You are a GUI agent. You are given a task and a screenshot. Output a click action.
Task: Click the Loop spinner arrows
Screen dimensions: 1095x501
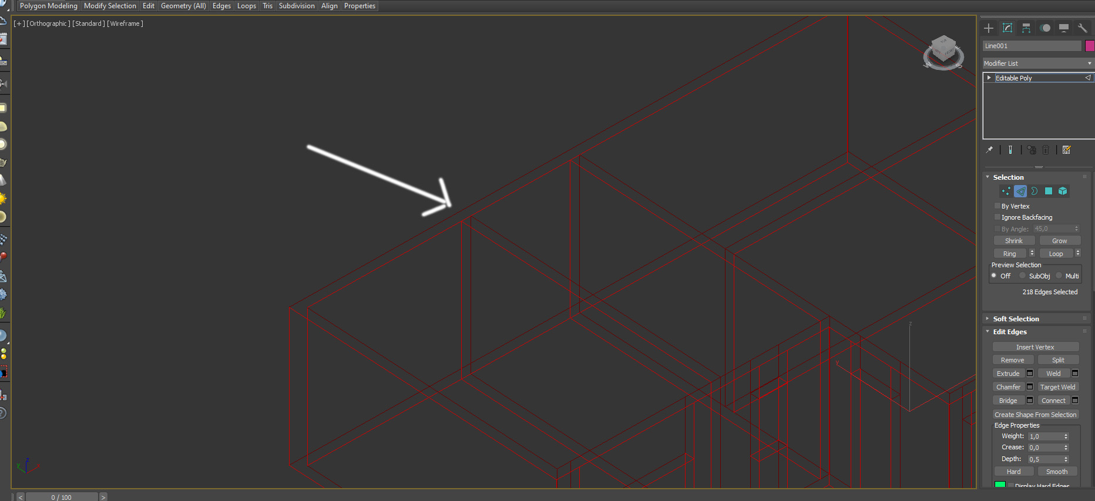click(x=1078, y=253)
